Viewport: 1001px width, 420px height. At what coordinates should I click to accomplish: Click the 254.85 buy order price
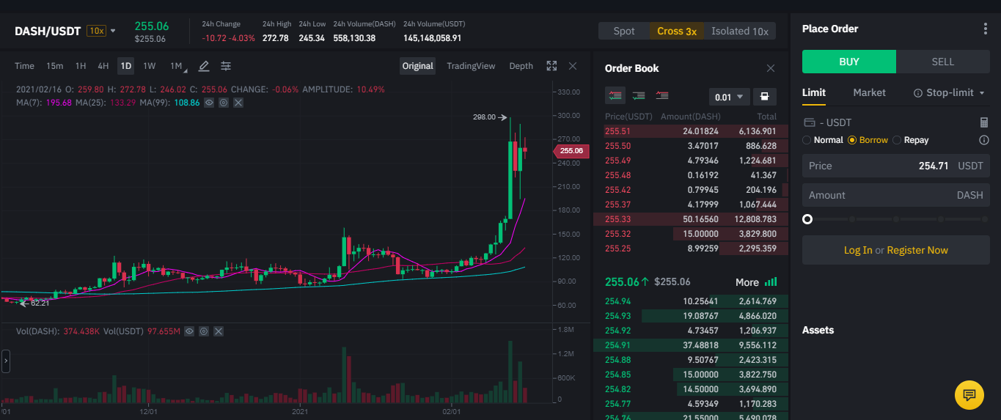[617, 375]
